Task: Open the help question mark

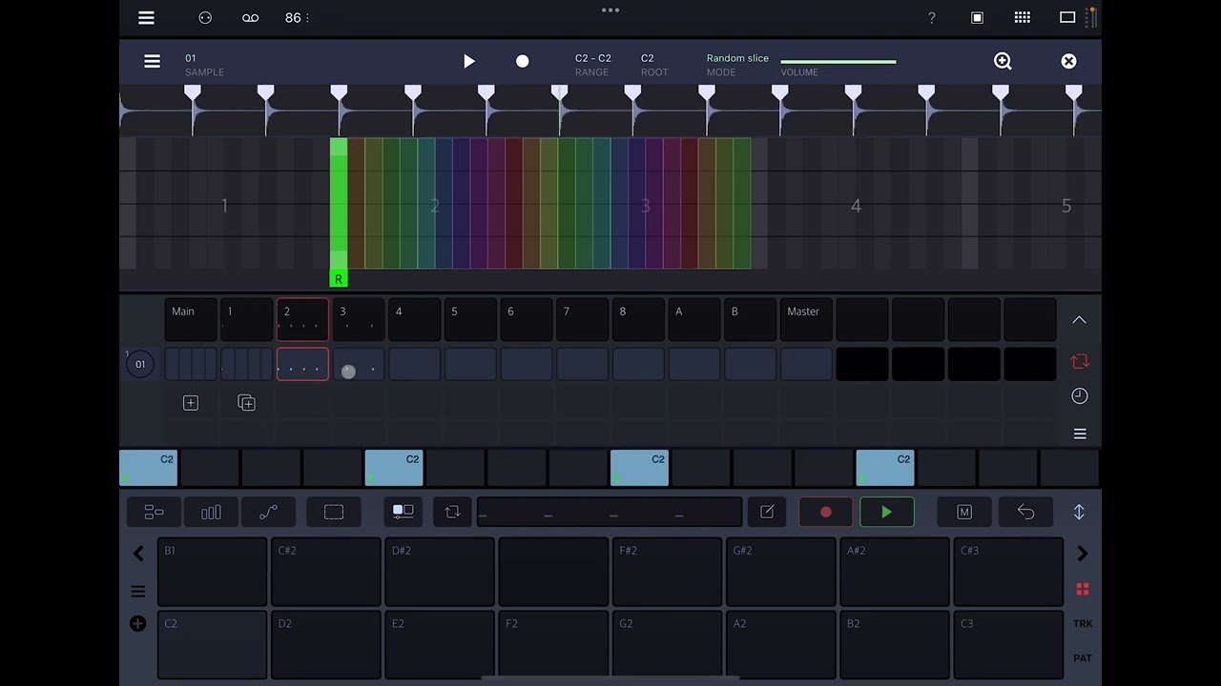Action: click(x=931, y=17)
